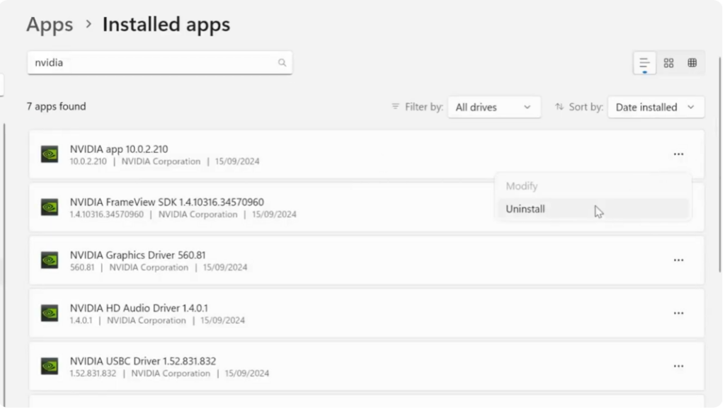725x409 pixels.
Task: Open more options for NVIDIA HD Audio Driver
Action: tap(678, 313)
